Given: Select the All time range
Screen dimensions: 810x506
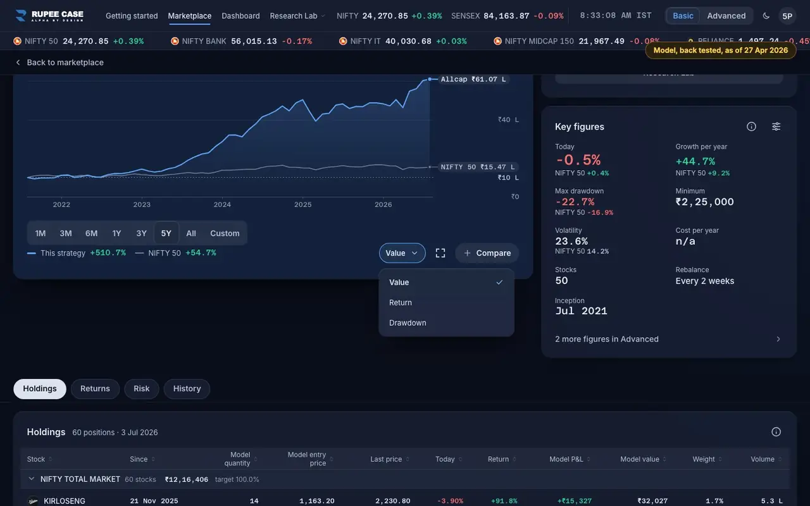Looking at the screenshot, I should click(191, 233).
